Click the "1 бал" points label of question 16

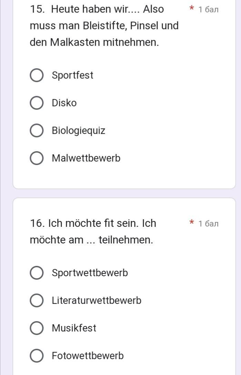[x=208, y=224]
